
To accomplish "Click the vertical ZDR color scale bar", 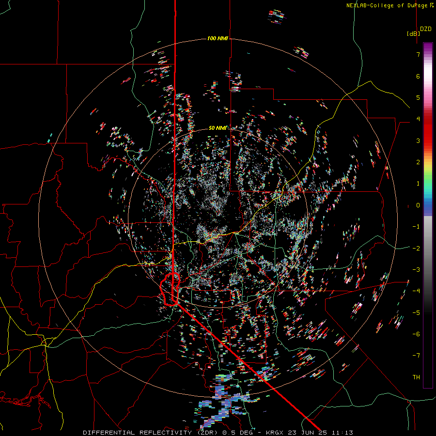I will pyautogui.click(x=428, y=215).
